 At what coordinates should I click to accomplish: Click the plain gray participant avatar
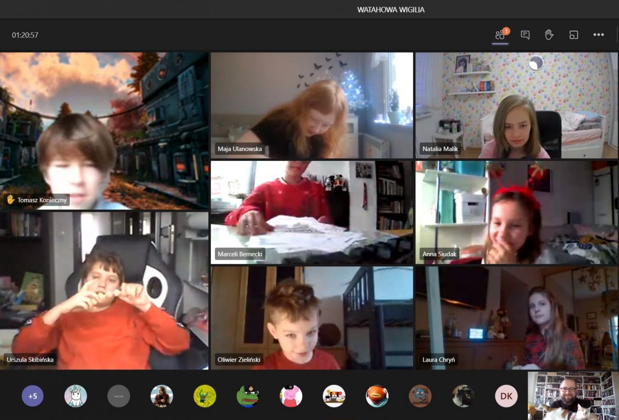pyautogui.click(x=119, y=396)
